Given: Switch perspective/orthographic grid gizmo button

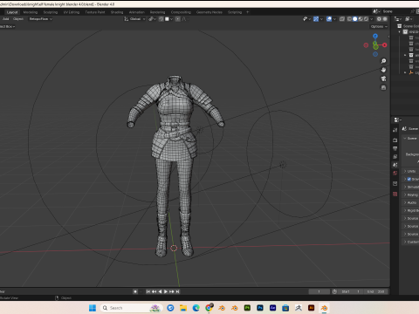Looking at the screenshot, I should [383, 87].
